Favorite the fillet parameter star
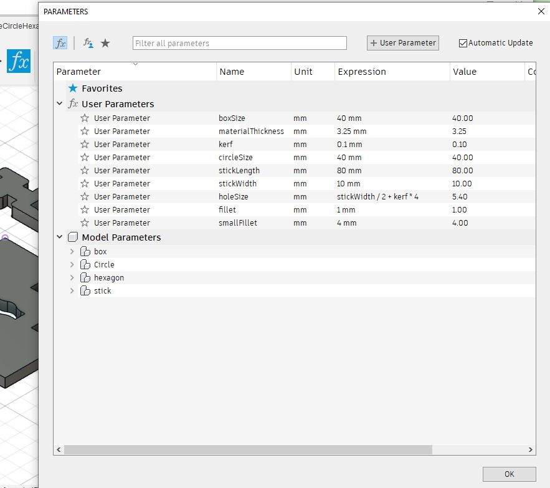Image resolution: width=550 pixels, height=488 pixels. pos(85,209)
